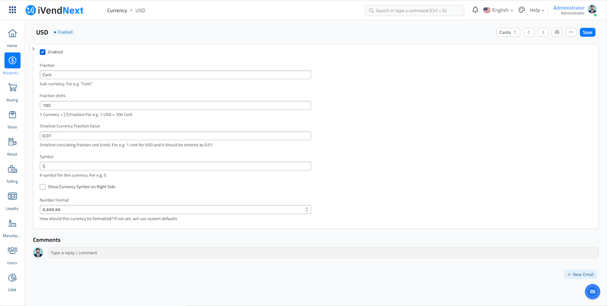Uncheck the Enabled checkbox

43,52
